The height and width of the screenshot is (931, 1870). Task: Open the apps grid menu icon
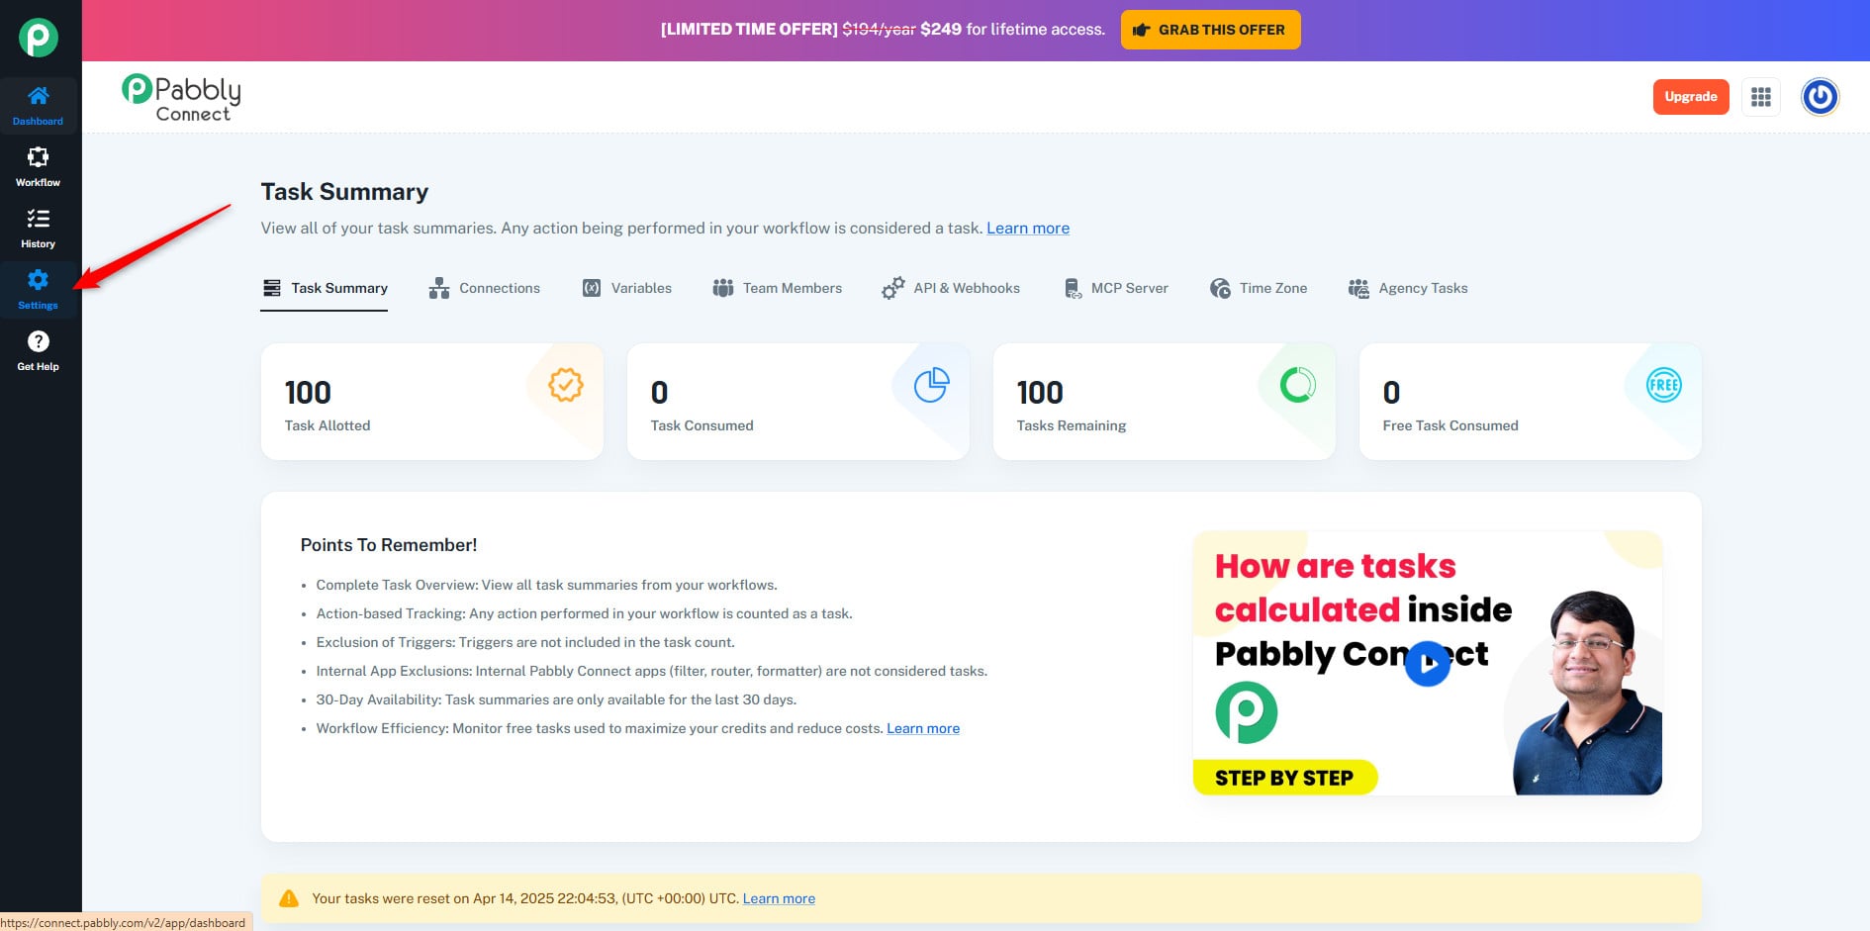(1760, 97)
